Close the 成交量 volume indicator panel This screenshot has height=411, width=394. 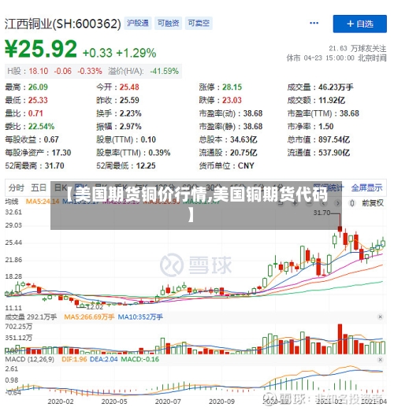380,317
